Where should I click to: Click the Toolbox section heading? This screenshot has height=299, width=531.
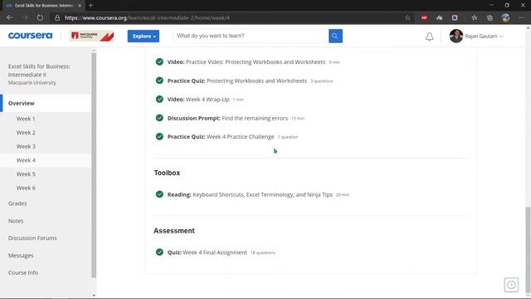pyautogui.click(x=167, y=173)
